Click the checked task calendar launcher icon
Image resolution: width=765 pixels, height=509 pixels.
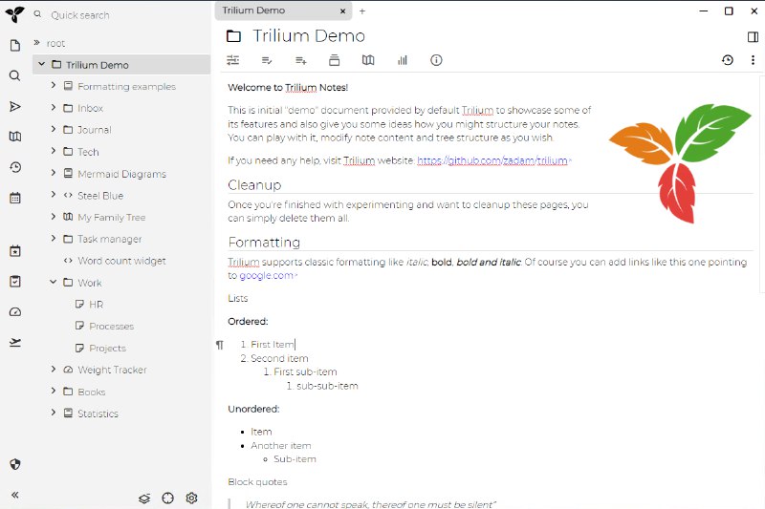pyautogui.click(x=15, y=281)
